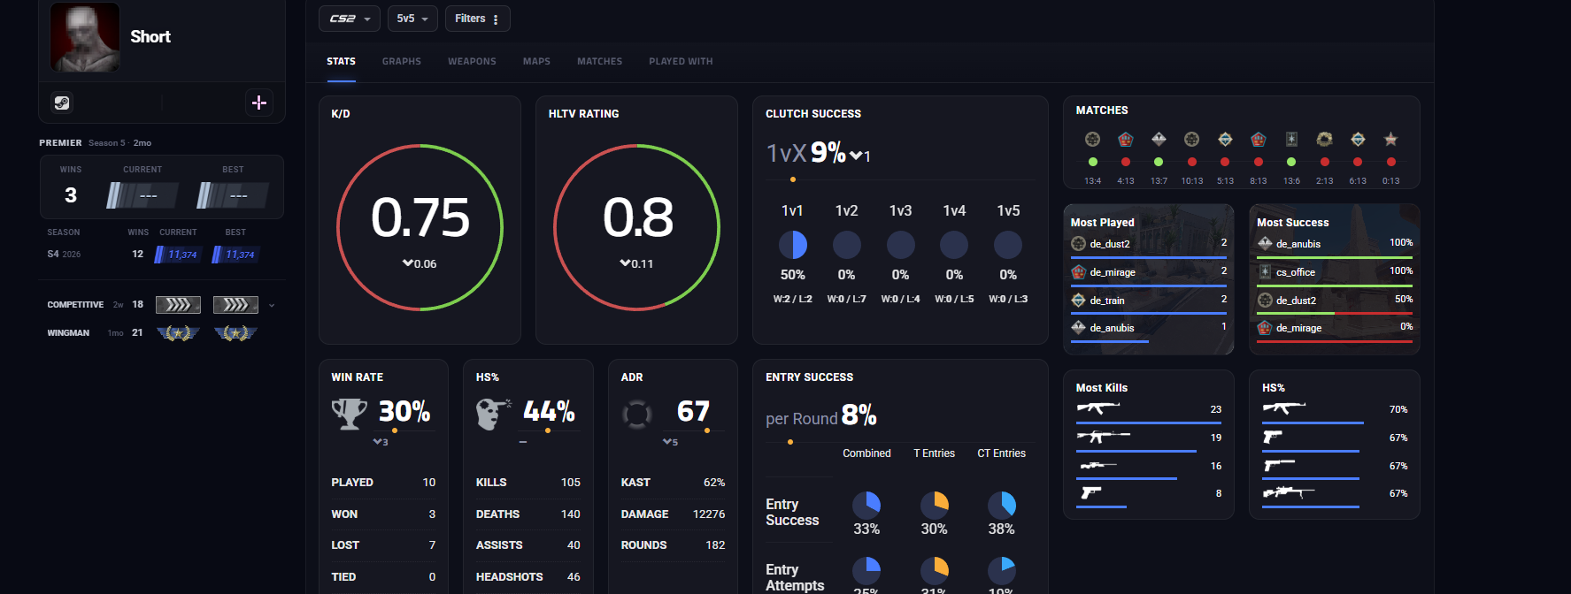Expand the Competitive ranks chevron
This screenshot has width=1571, height=594.
click(x=272, y=305)
